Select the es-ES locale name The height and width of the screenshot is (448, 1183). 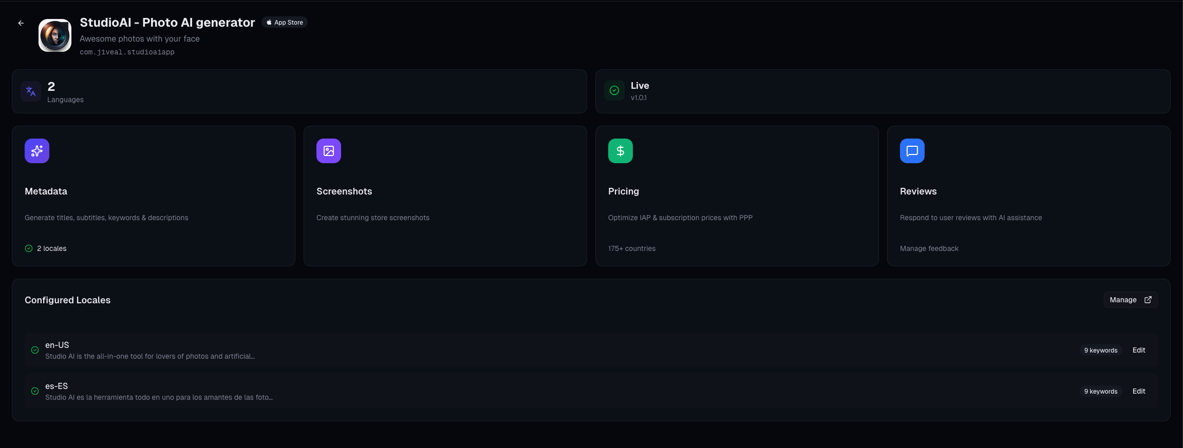click(x=57, y=386)
